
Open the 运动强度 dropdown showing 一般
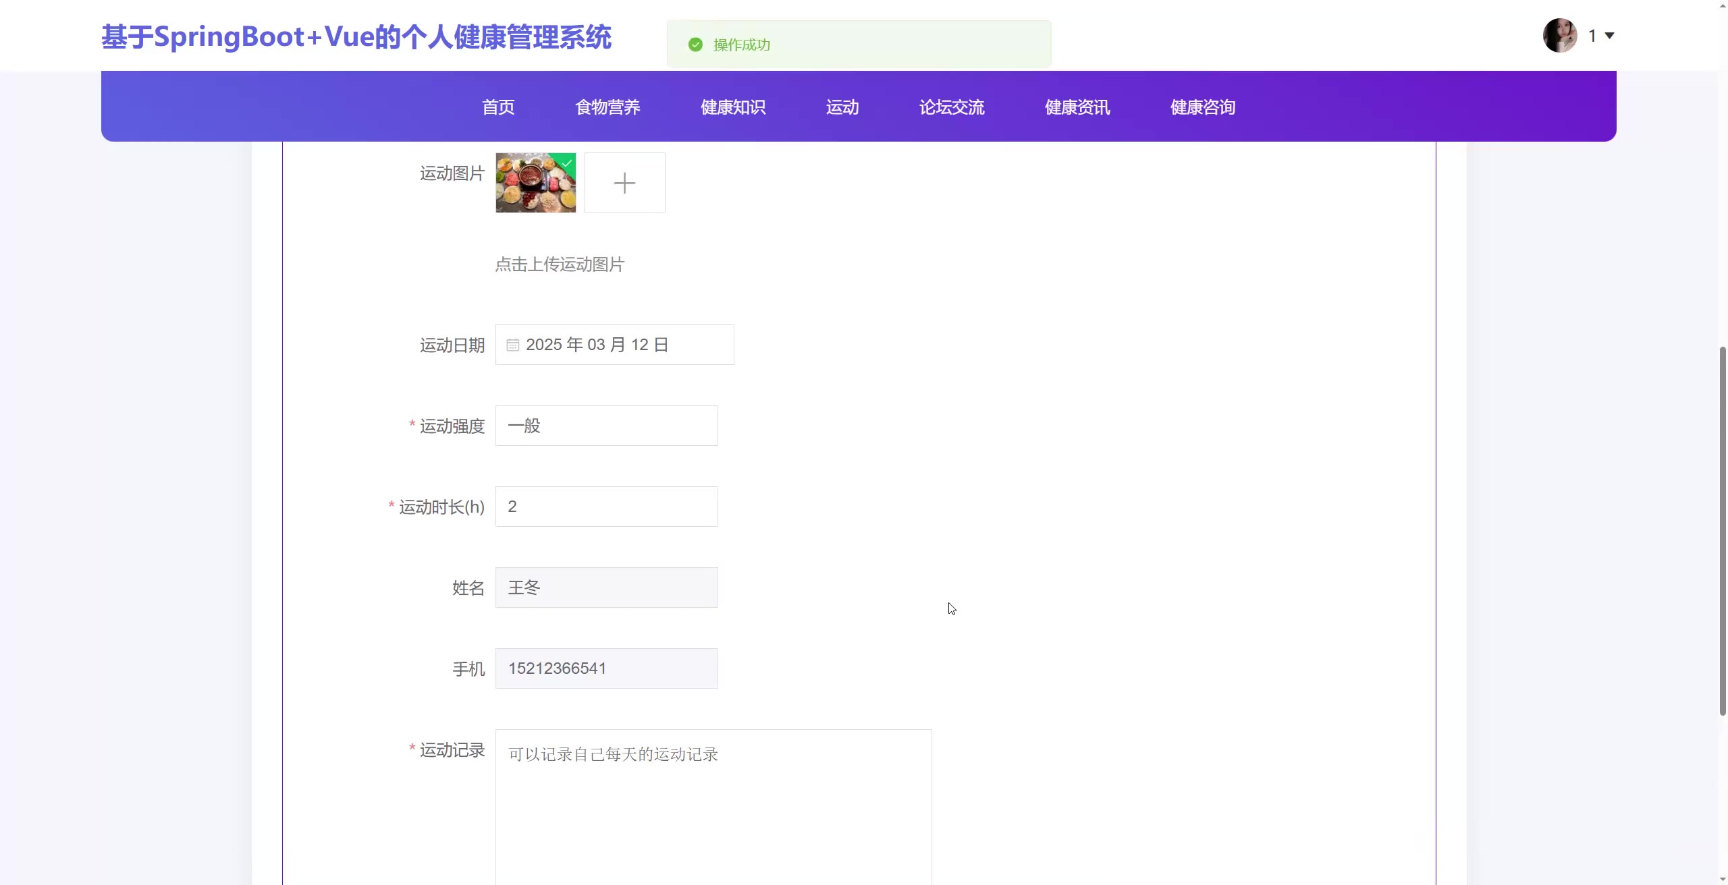click(606, 426)
